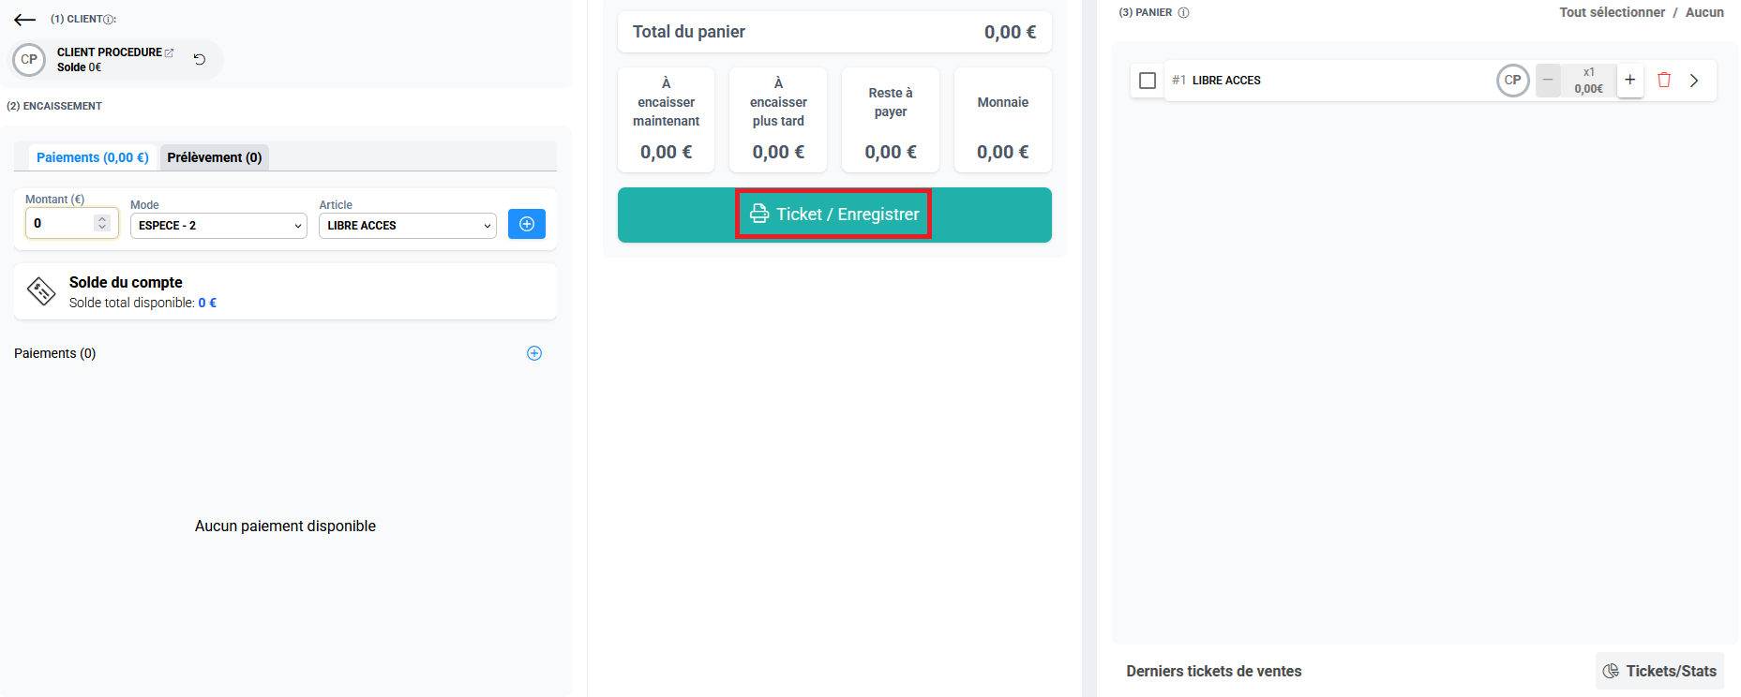Click Tout sélectionner link
The height and width of the screenshot is (697, 1741).
(1612, 12)
